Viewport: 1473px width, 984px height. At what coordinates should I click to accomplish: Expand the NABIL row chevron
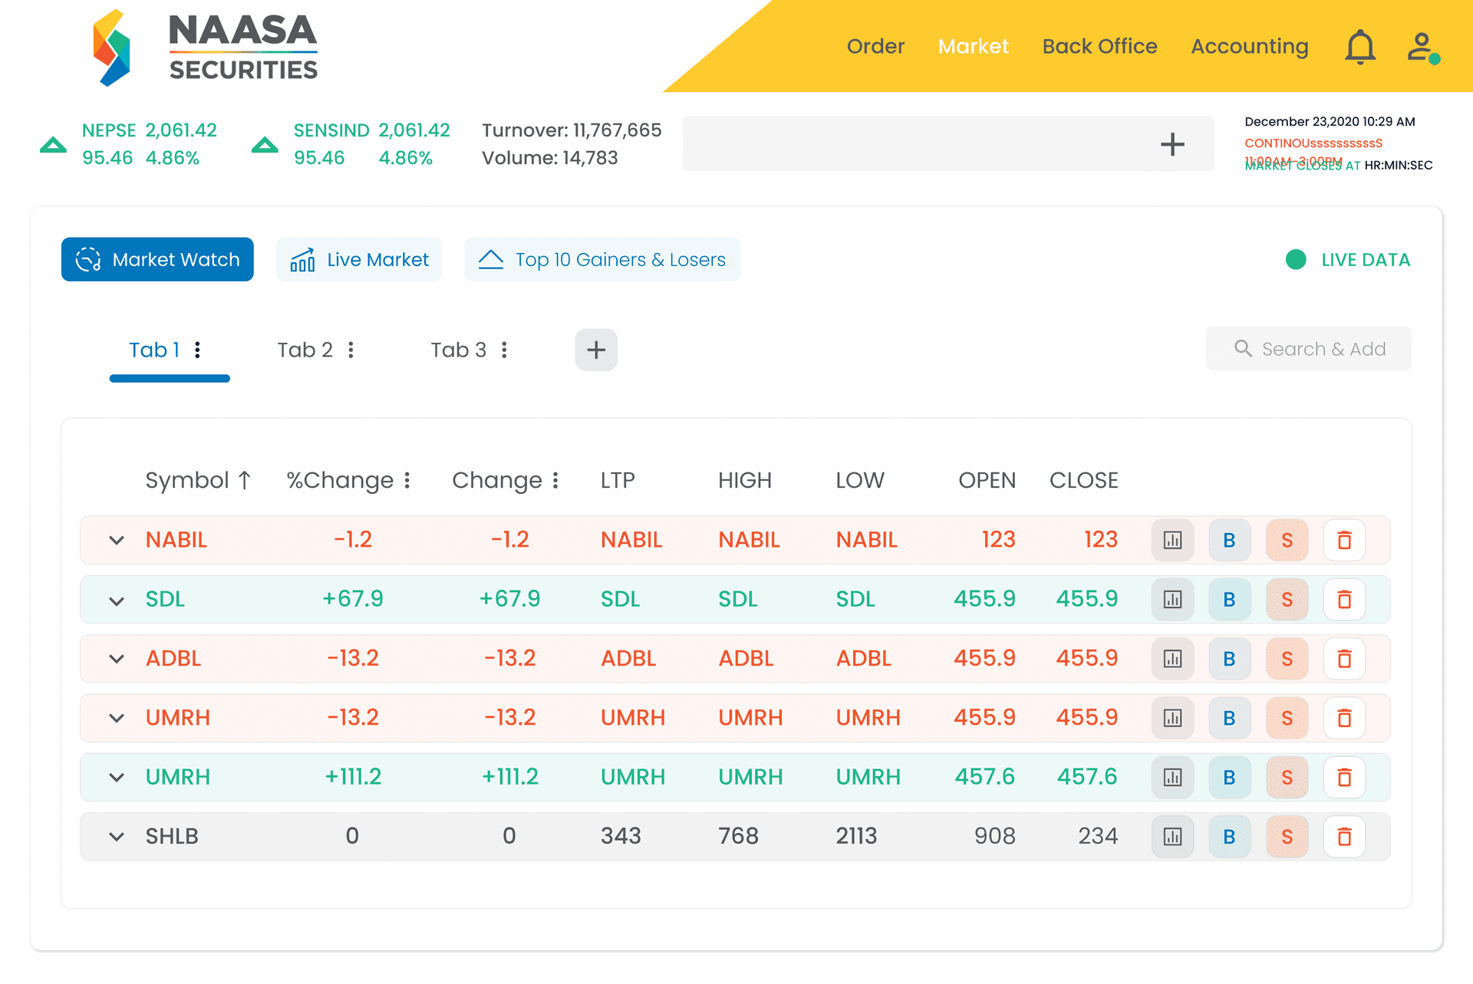[x=117, y=541]
